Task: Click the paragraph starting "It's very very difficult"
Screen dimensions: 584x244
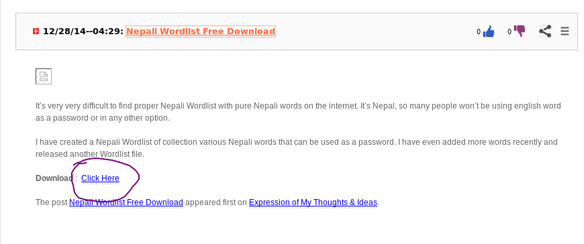Action: (298, 112)
